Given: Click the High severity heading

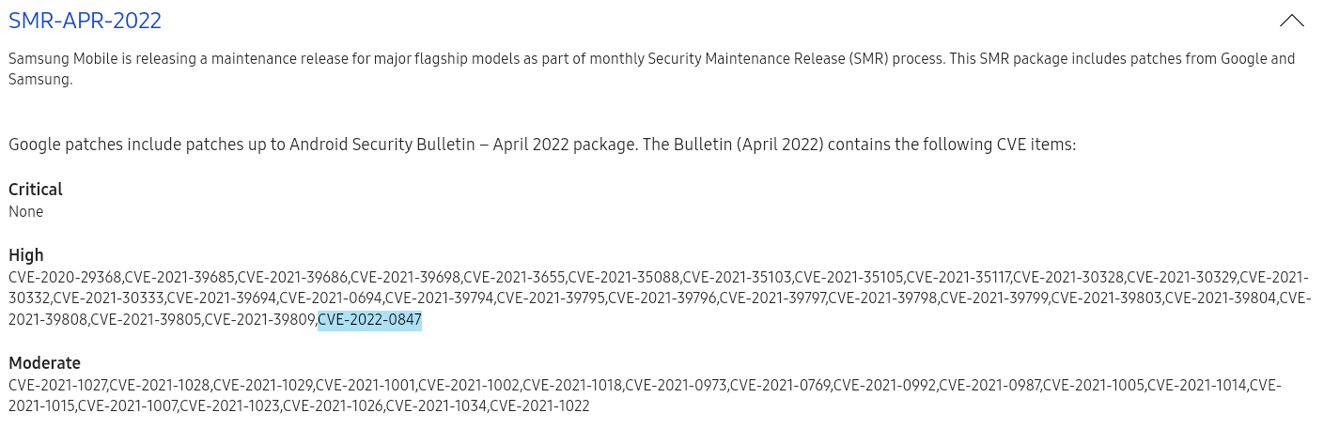Looking at the screenshot, I should [26, 255].
